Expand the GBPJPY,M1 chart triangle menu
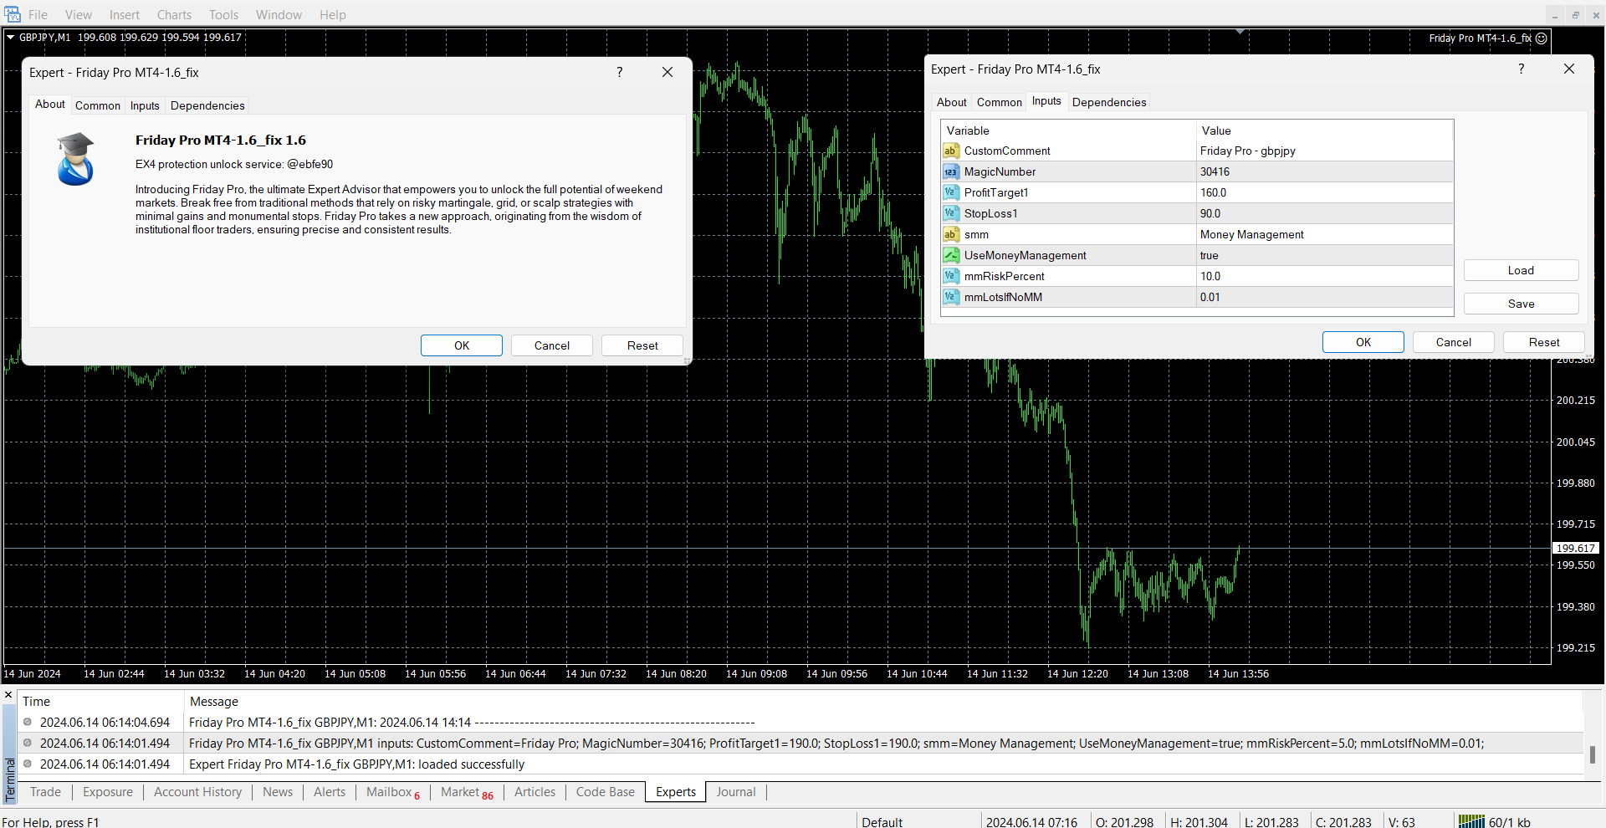Image resolution: width=1606 pixels, height=828 pixels. [x=11, y=37]
